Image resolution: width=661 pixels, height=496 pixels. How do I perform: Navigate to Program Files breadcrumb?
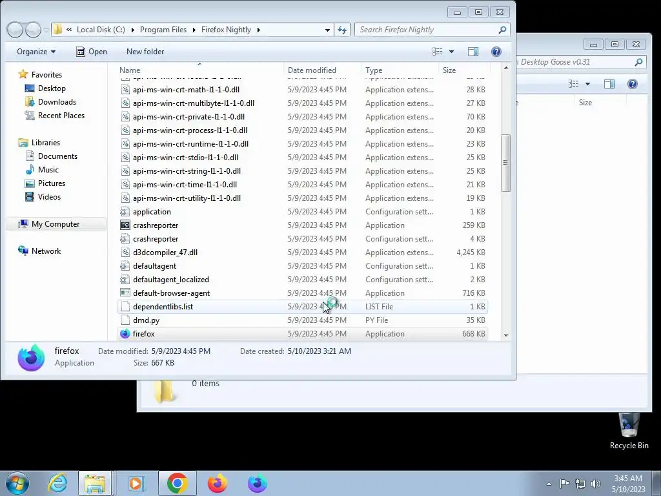[x=163, y=30]
